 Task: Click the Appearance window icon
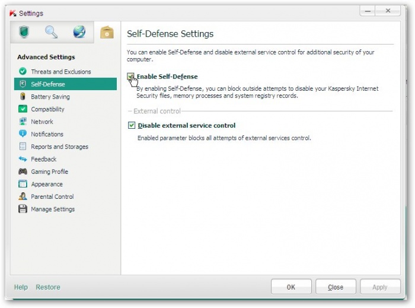[x=23, y=184]
